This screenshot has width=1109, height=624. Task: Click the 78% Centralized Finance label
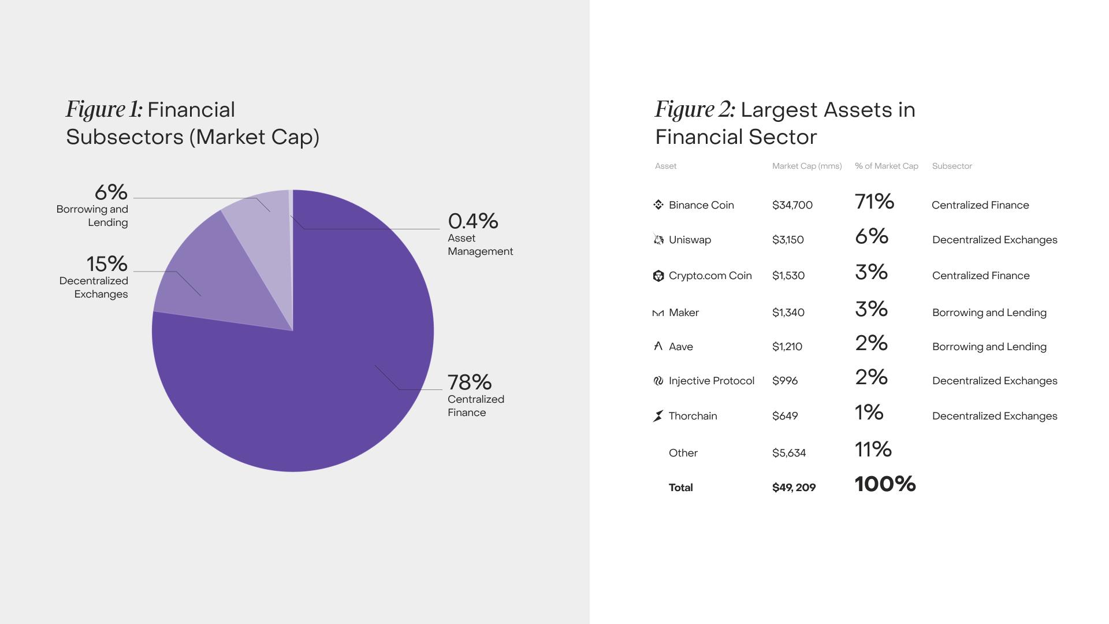[476, 395]
